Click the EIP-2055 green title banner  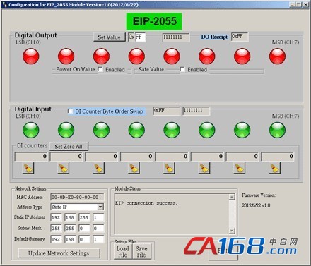[154, 21]
